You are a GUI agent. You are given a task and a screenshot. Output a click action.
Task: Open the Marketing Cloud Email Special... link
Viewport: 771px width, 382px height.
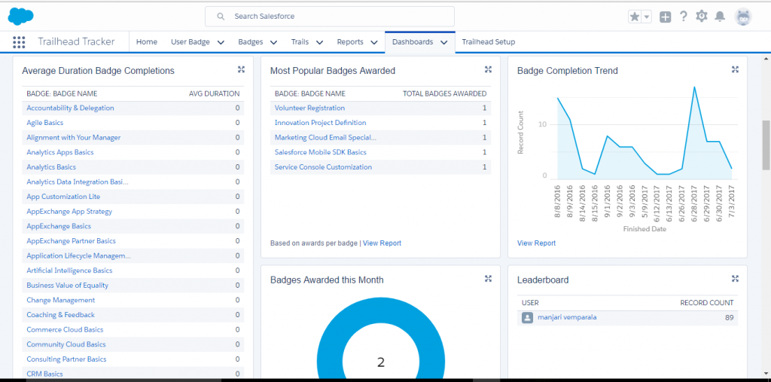pyautogui.click(x=325, y=137)
